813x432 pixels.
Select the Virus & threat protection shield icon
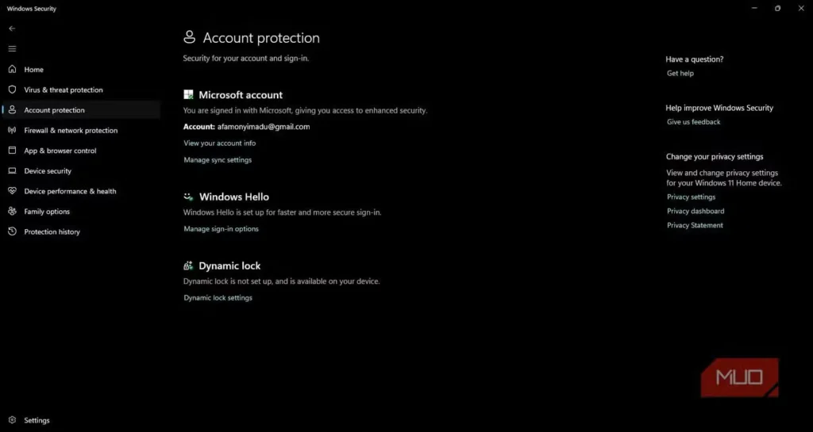[x=12, y=90]
